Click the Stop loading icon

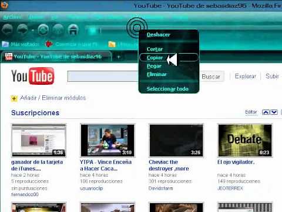58,29
